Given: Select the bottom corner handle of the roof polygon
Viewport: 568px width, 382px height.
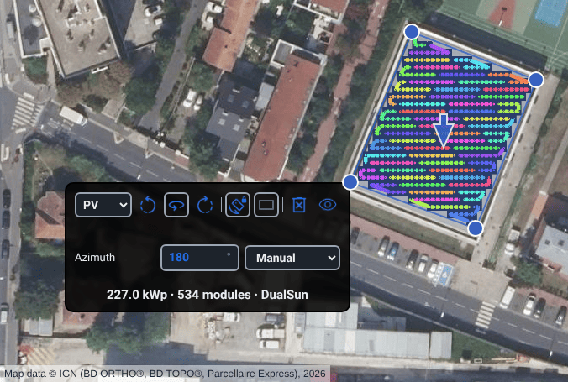Looking at the screenshot, I should 476,228.
